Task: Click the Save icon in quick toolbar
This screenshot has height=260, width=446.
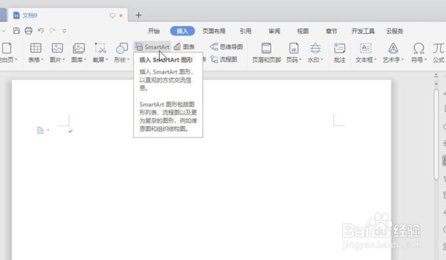Action: [x=16, y=31]
